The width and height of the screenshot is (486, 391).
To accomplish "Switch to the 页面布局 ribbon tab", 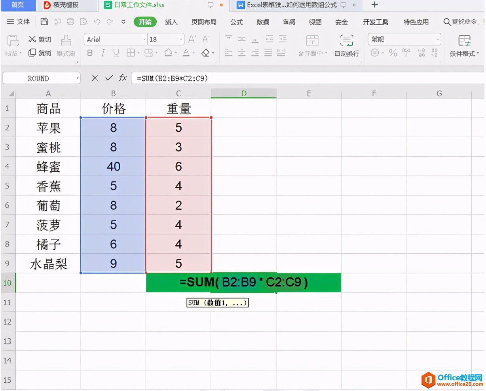I will (x=204, y=22).
